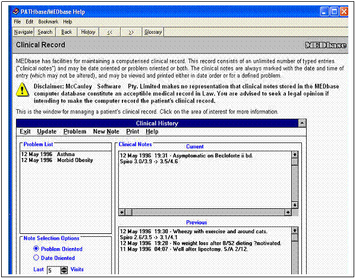Click the Spiro 2.6/3.5 -> 3.1/4.1 line

pos(149,237)
